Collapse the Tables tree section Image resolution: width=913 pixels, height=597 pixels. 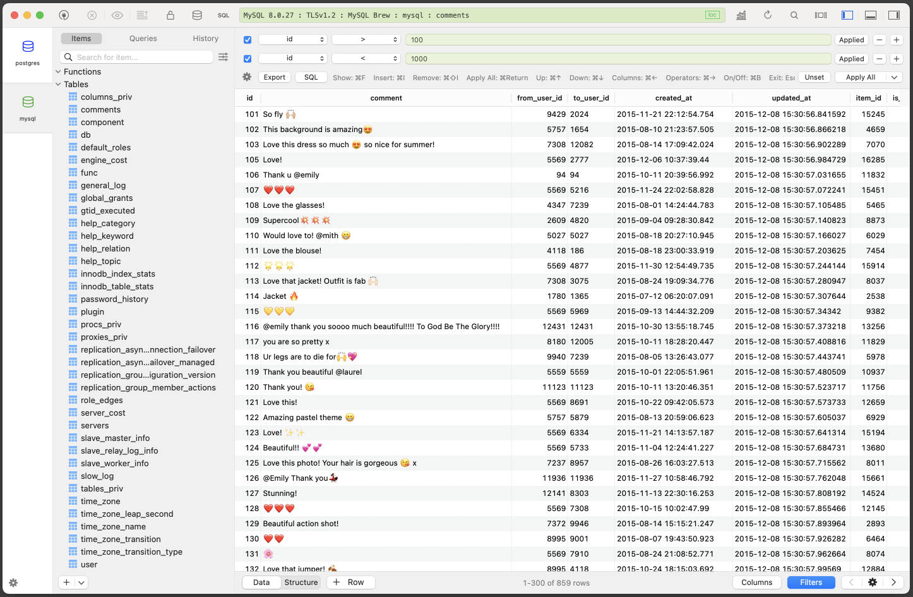(x=59, y=84)
